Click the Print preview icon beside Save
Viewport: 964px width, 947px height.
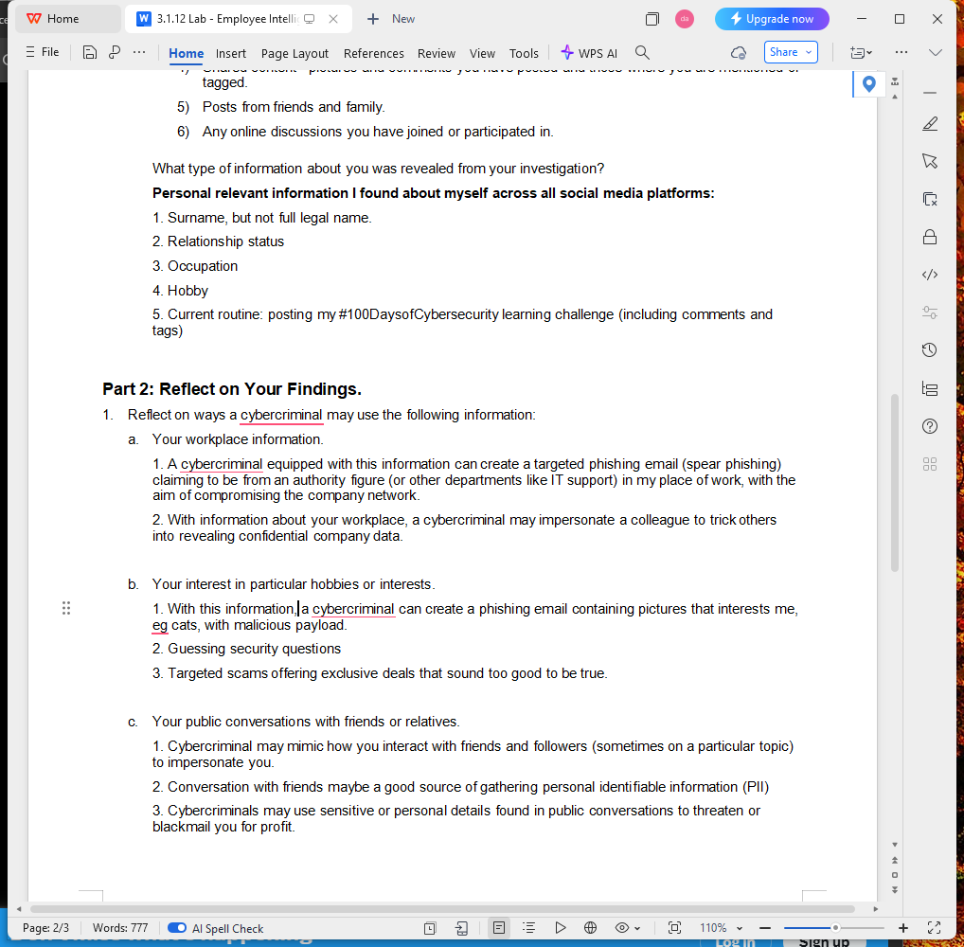pyautogui.click(x=115, y=53)
